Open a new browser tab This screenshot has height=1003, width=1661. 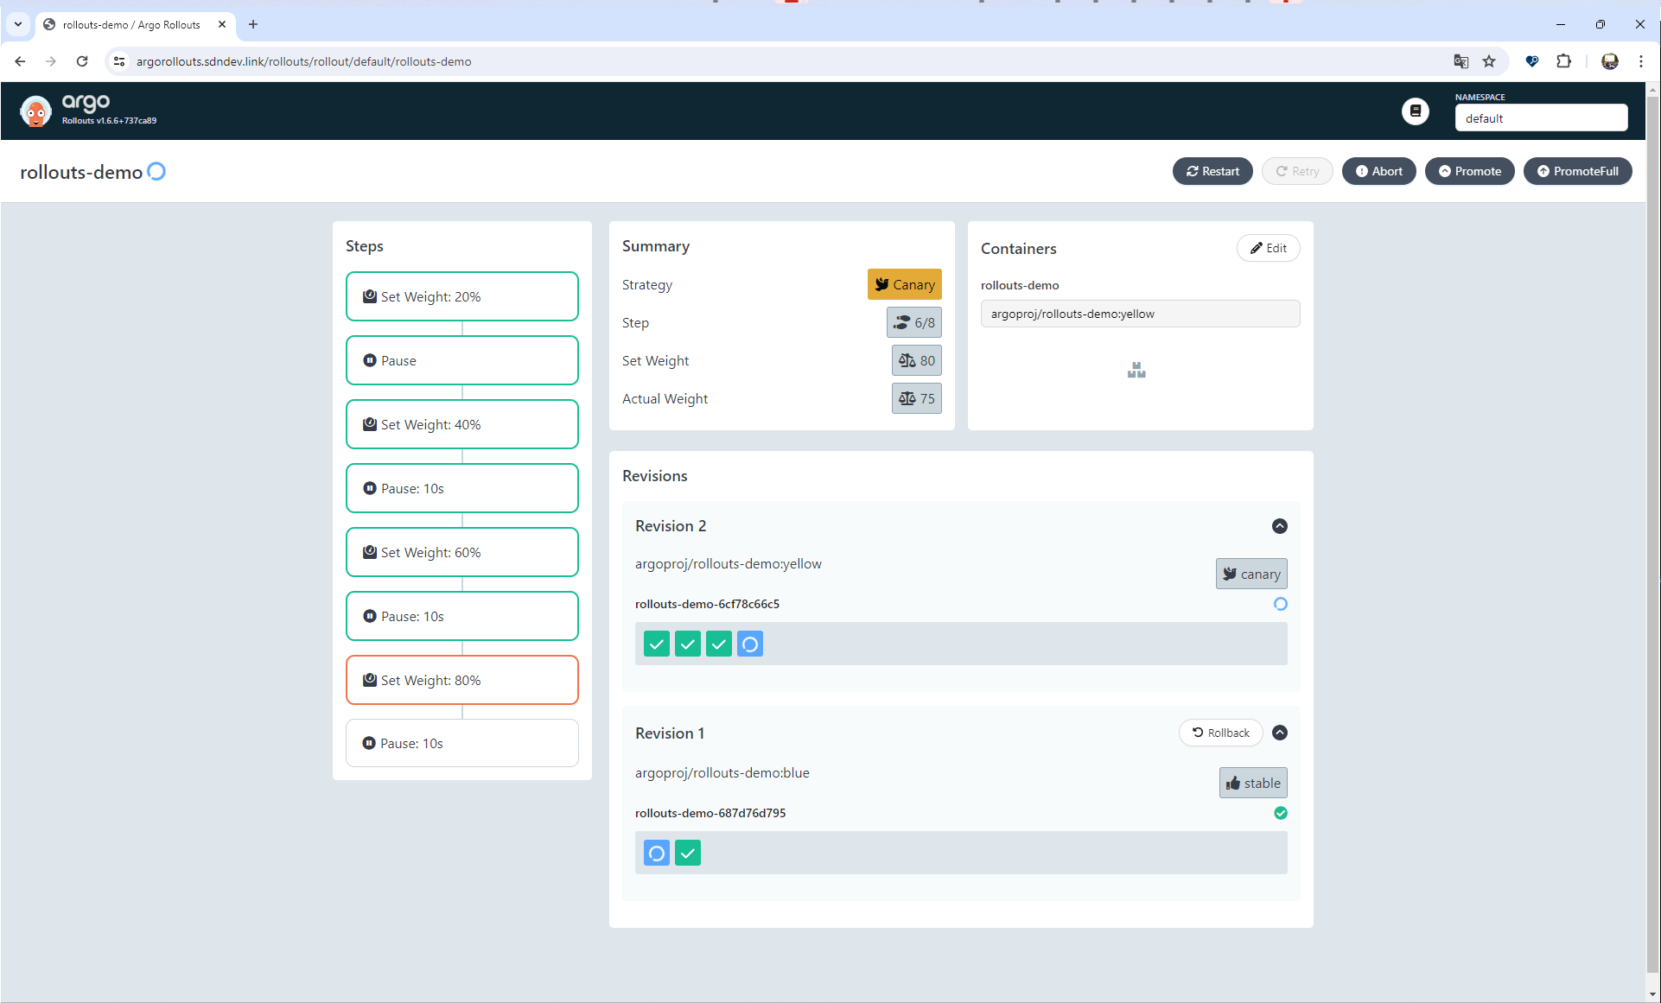[x=253, y=24]
